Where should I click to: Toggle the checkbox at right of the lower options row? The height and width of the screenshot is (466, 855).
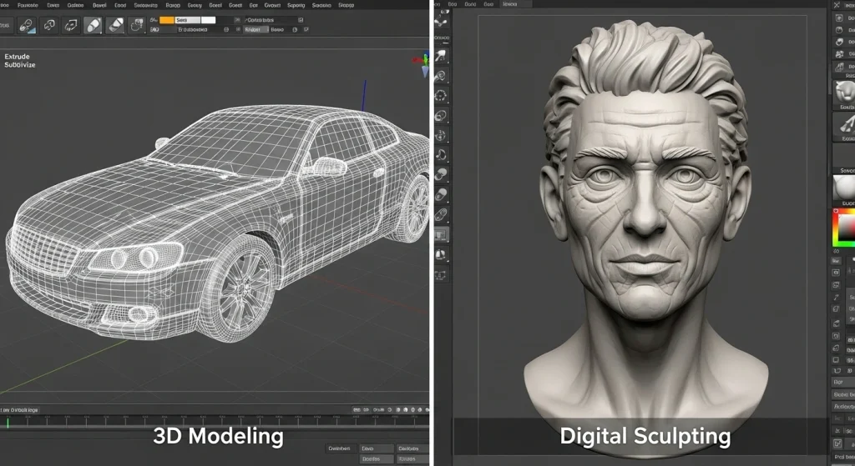(306, 29)
